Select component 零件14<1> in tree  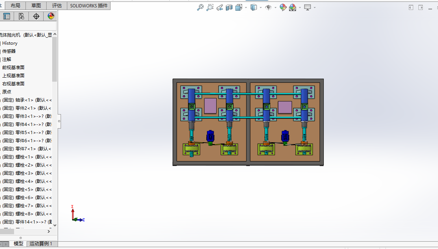[27, 222]
